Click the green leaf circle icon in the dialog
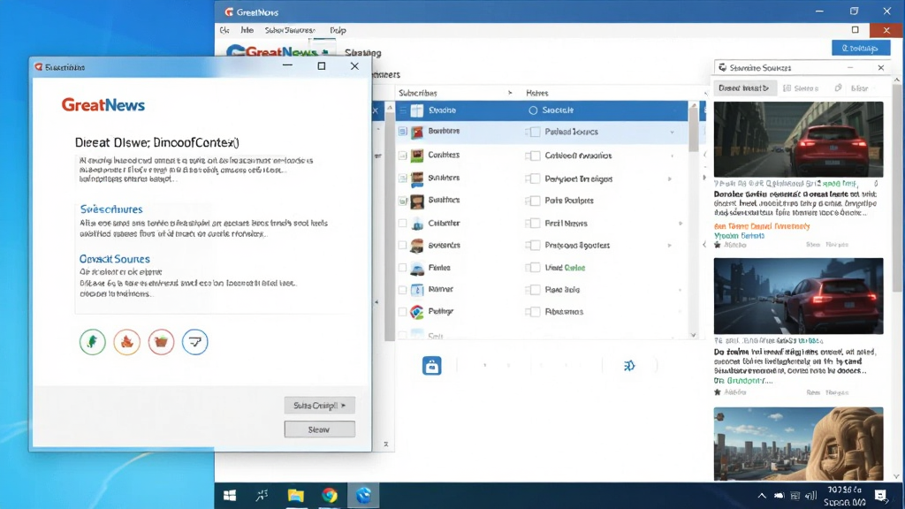Screen dimensions: 905x509 click(92, 342)
